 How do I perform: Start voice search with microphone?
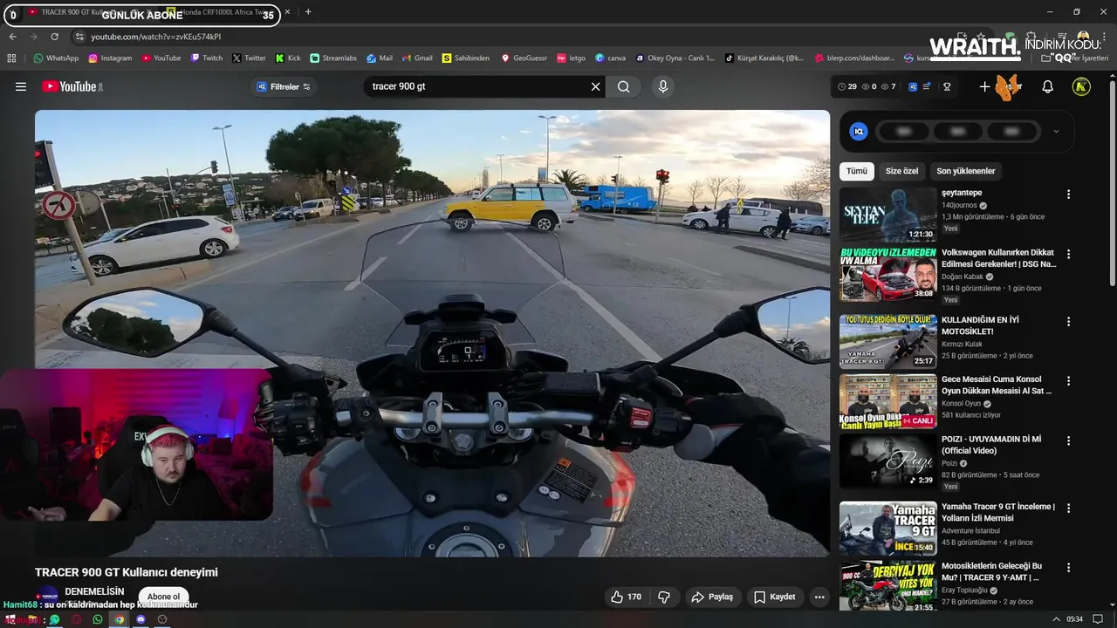click(663, 86)
